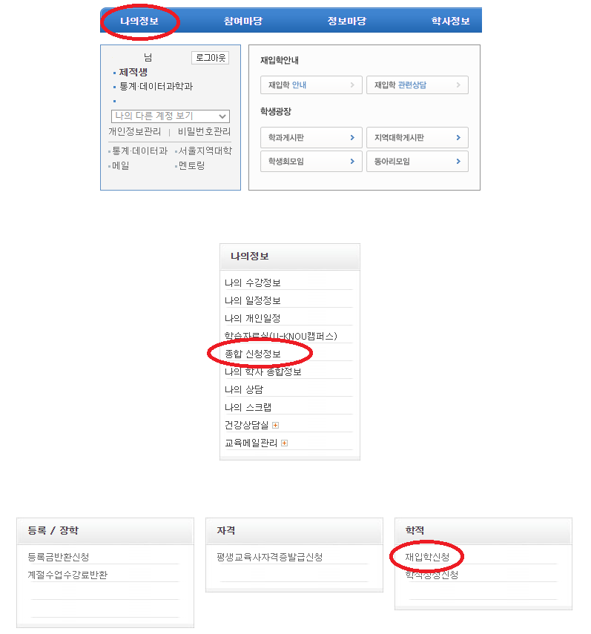Viewport: 591px width, 634px height.
Task: Open 개인정보관리 link
Action: 135,131
